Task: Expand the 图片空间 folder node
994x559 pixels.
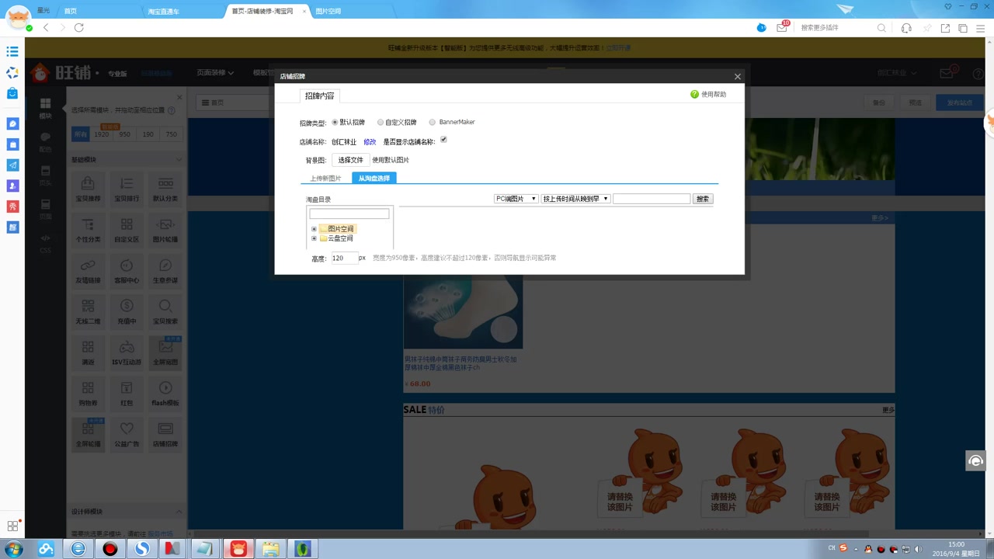Action: 314,229
